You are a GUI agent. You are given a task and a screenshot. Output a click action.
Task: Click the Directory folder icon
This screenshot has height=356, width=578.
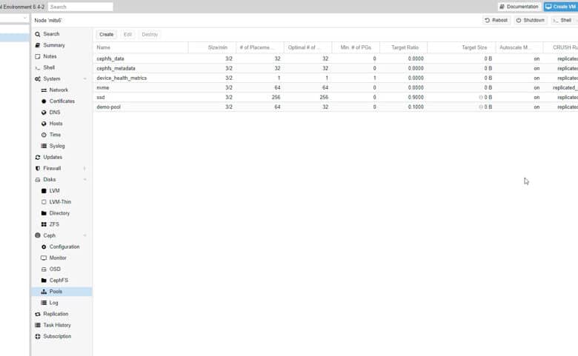tap(44, 213)
